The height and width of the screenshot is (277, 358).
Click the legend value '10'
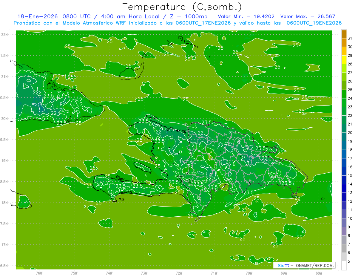[x=350, y=218]
